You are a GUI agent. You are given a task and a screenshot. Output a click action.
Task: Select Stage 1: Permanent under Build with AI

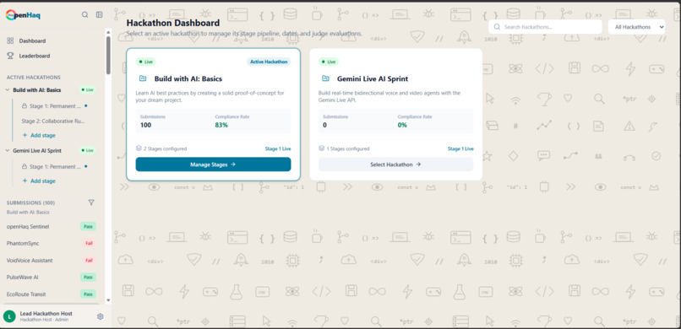[x=55, y=105]
